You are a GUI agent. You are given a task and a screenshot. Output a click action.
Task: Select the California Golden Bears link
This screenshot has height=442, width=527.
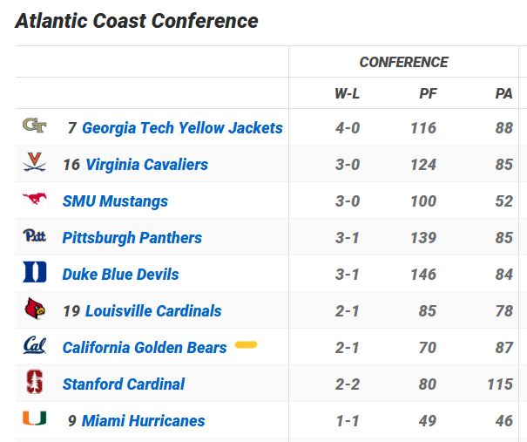point(144,348)
